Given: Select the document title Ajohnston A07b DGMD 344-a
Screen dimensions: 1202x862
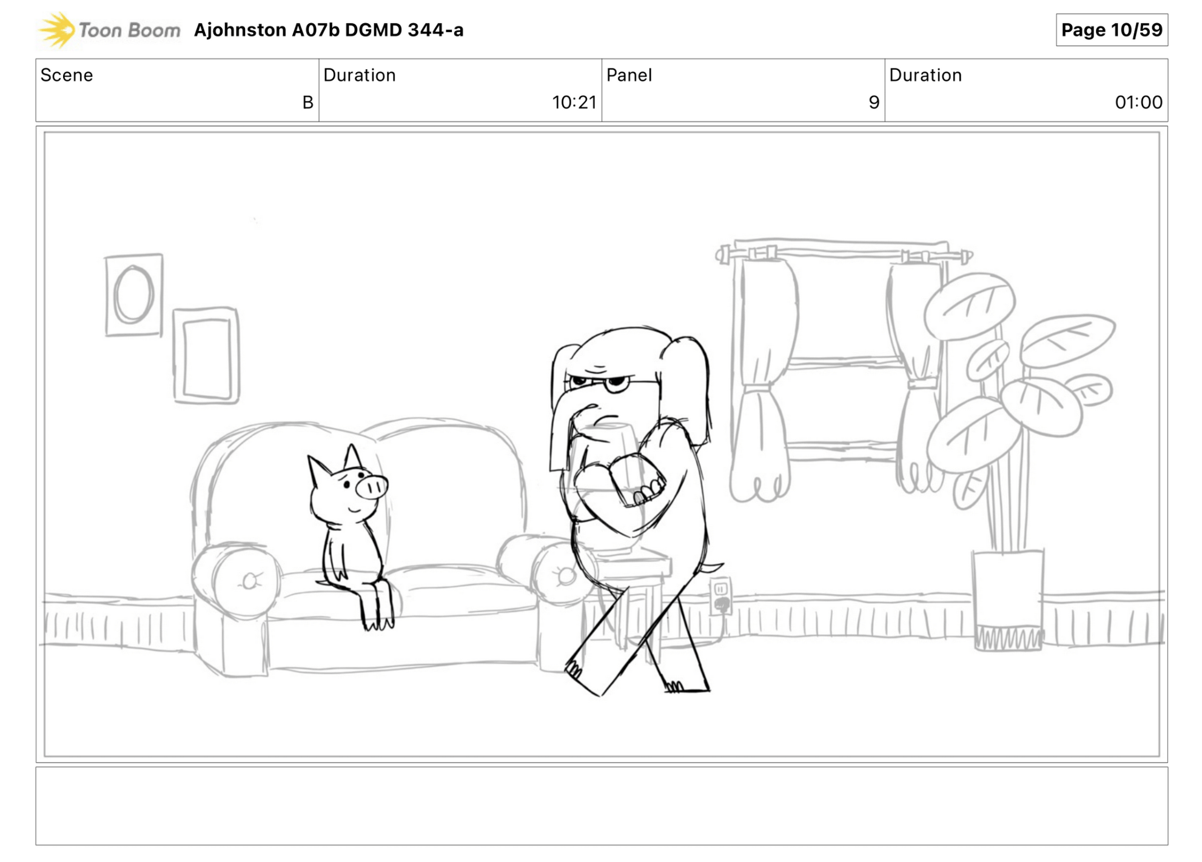Looking at the screenshot, I should pyautogui.click(x=328, y=30).
